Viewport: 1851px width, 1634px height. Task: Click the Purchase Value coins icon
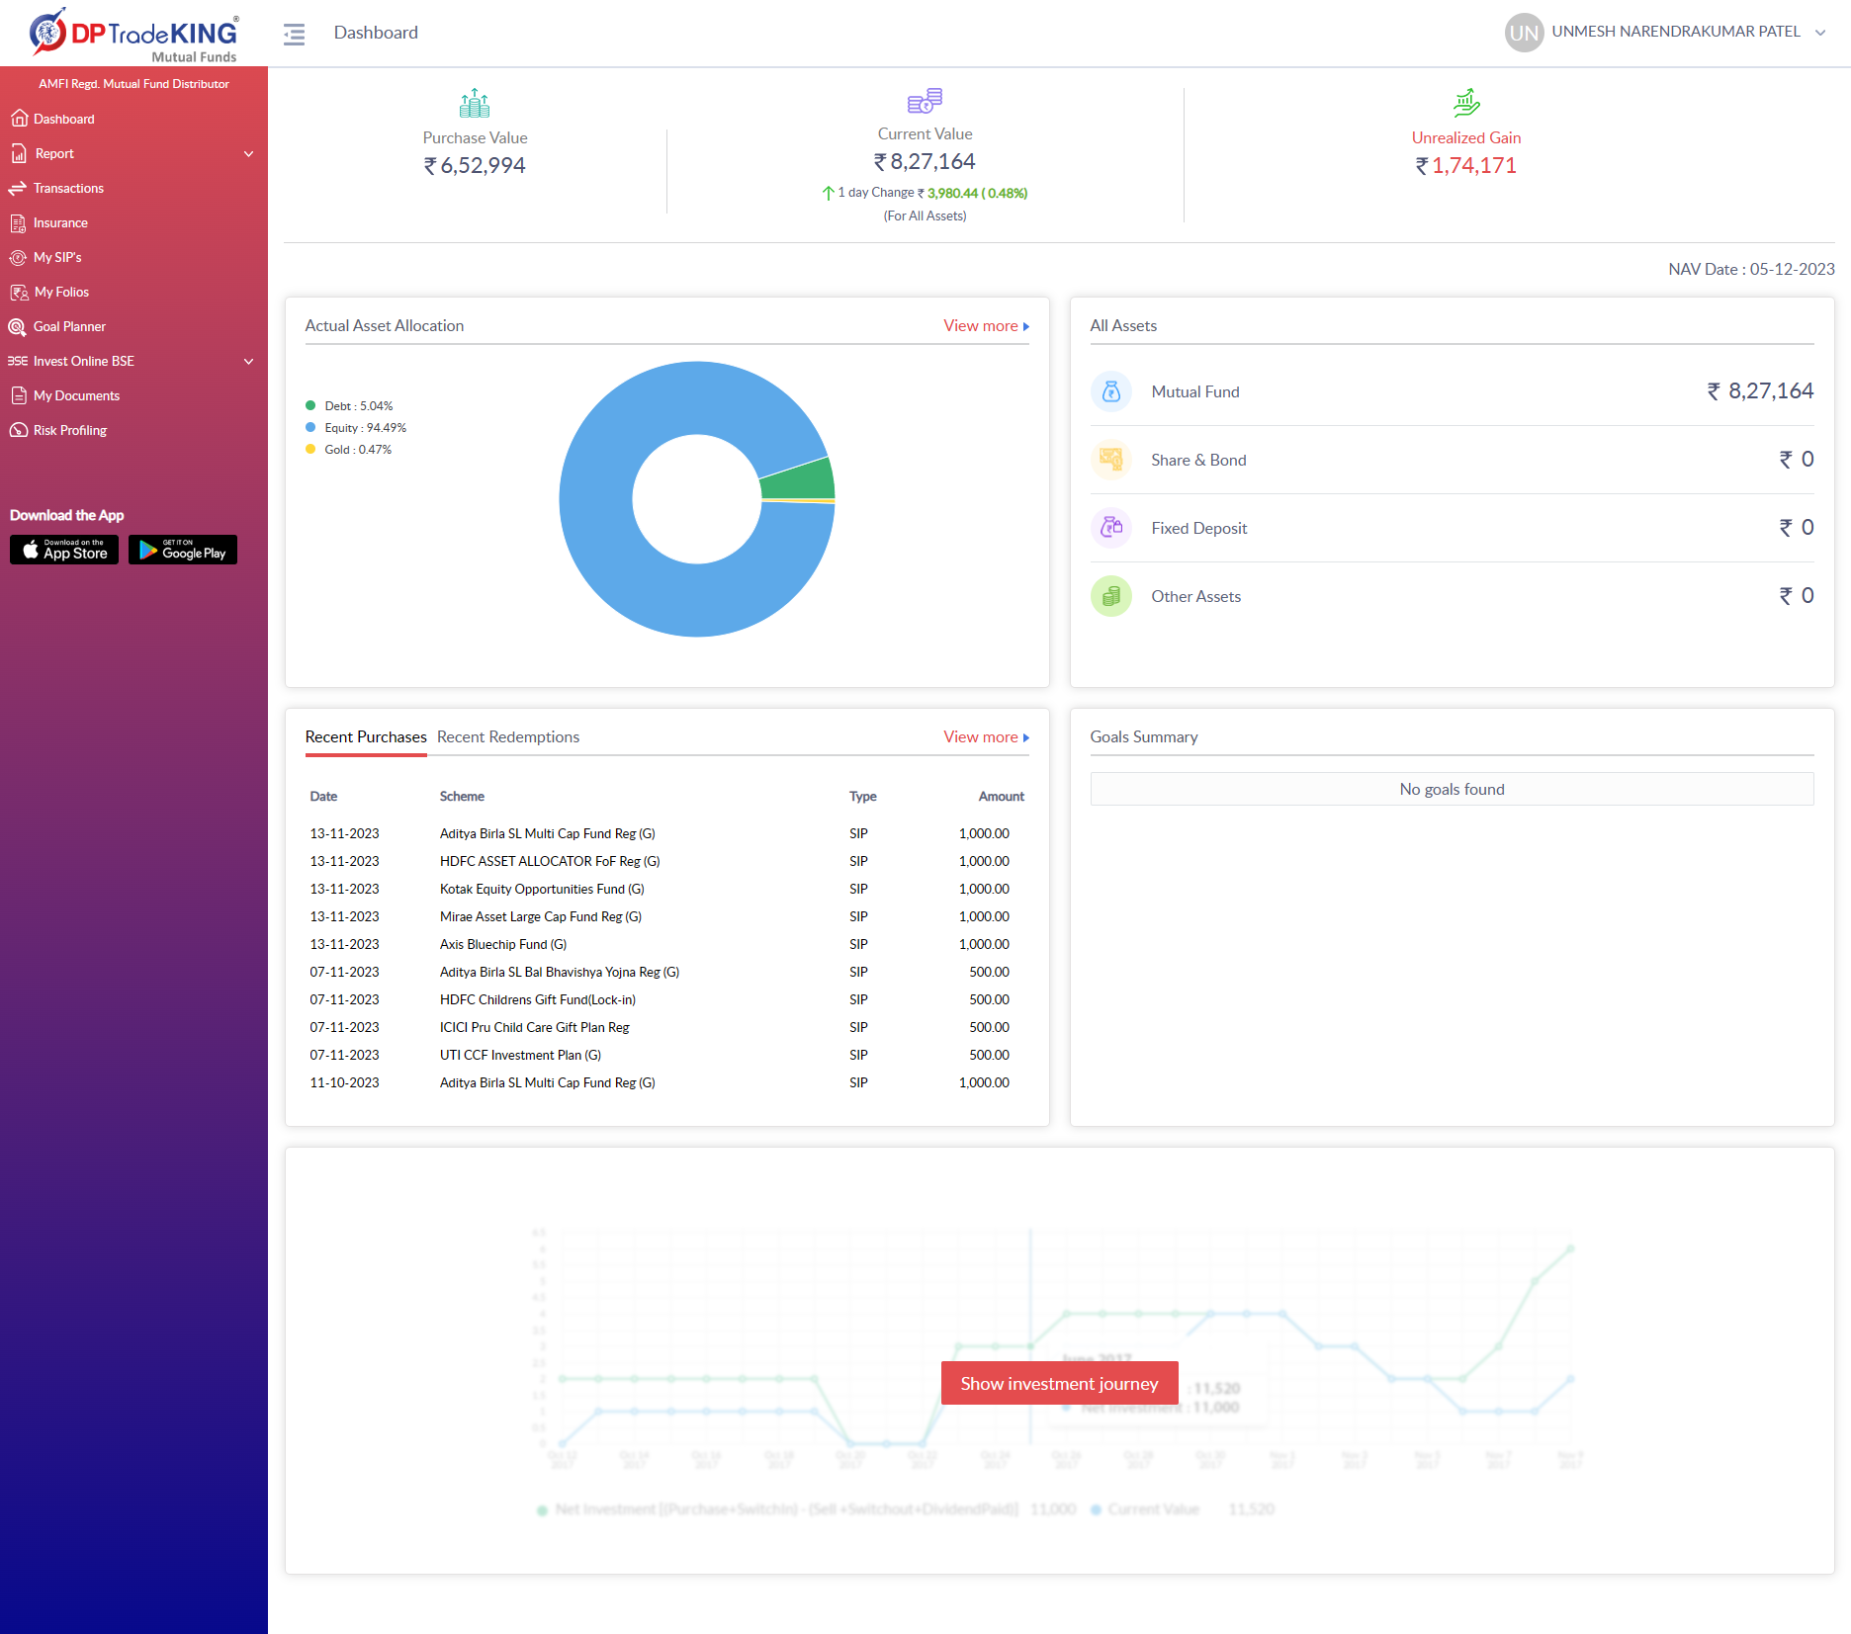tap(475, 103)
